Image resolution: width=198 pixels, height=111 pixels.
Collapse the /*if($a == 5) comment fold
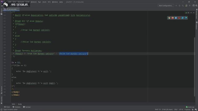click(x=11, y=65)
